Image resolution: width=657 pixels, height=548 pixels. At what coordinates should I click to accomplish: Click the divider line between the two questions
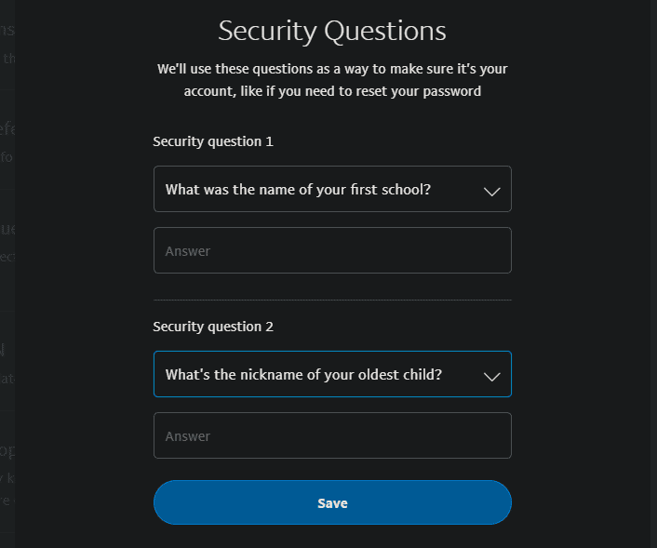[x=332, y=300]
